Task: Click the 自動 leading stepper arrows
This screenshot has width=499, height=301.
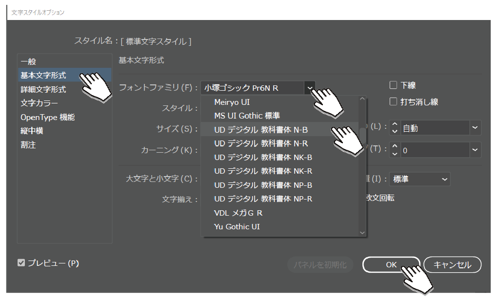Action: [x=395, y=128]
